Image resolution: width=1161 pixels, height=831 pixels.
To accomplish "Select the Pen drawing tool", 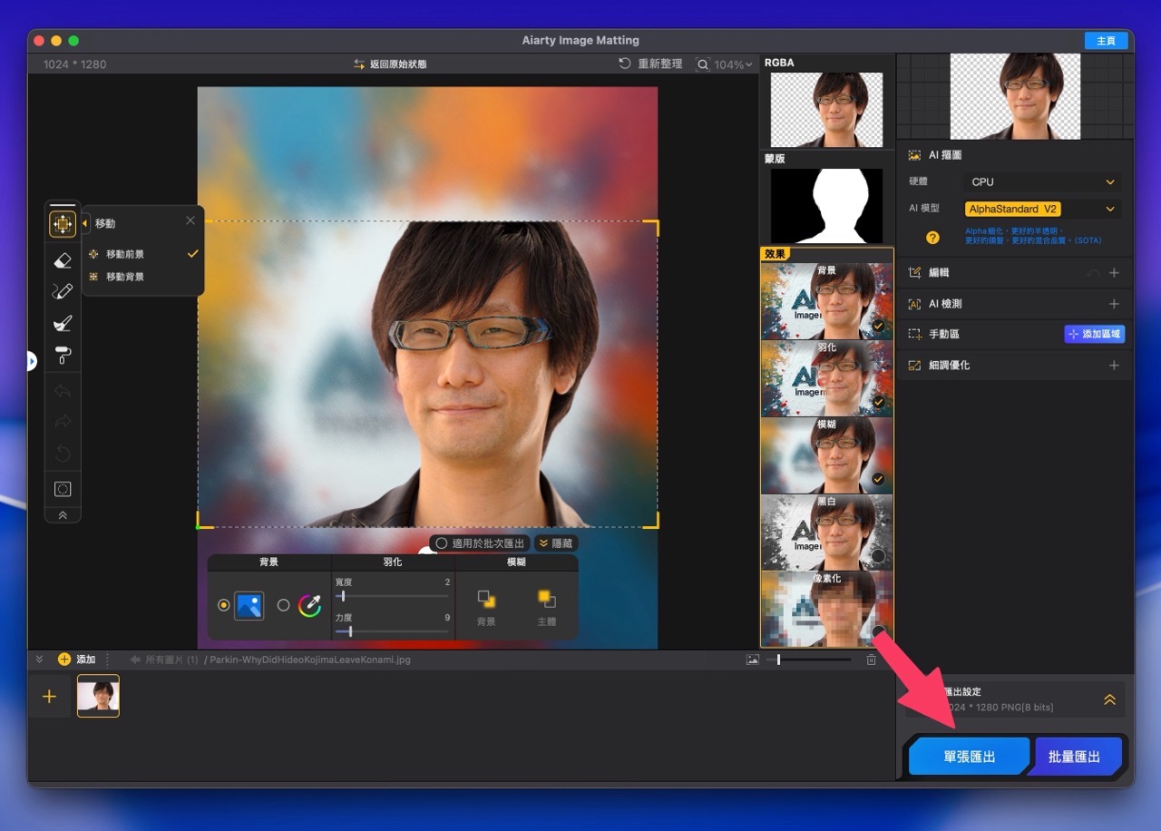I will coord(62,291).
